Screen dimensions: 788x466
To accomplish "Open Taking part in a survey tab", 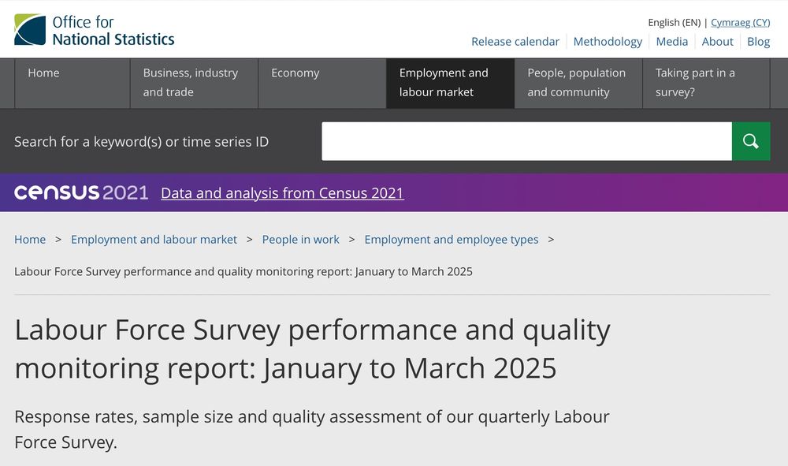I will pos(706,83).
